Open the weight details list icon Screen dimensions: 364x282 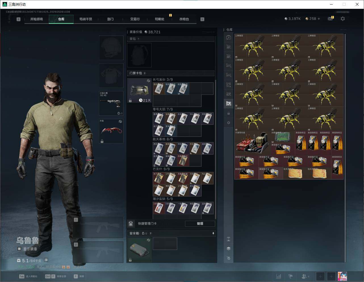click(46, 260)
